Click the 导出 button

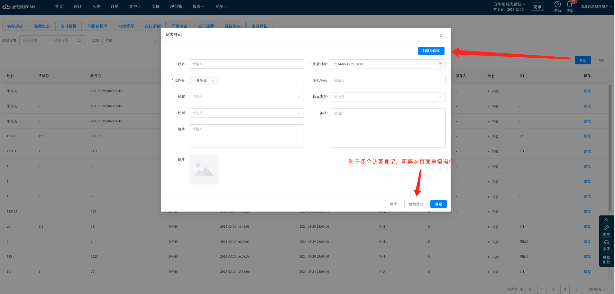click(x=602, y=60)
